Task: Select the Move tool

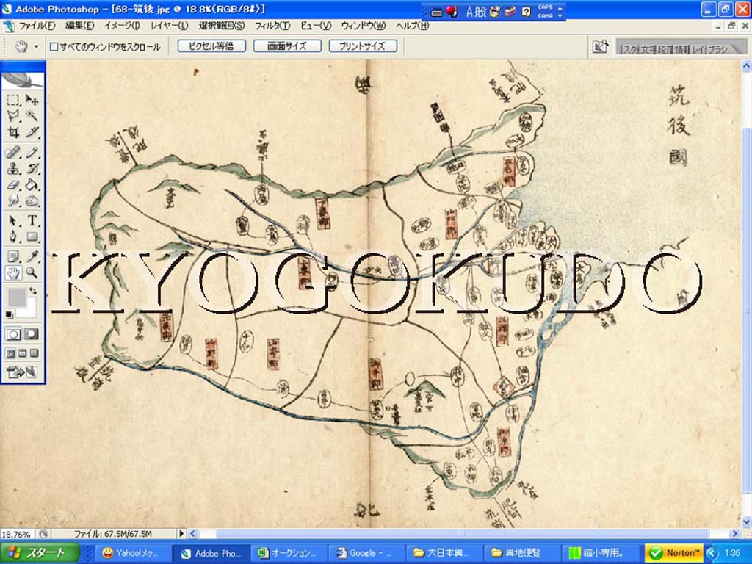Action: [x=32, y=100]
